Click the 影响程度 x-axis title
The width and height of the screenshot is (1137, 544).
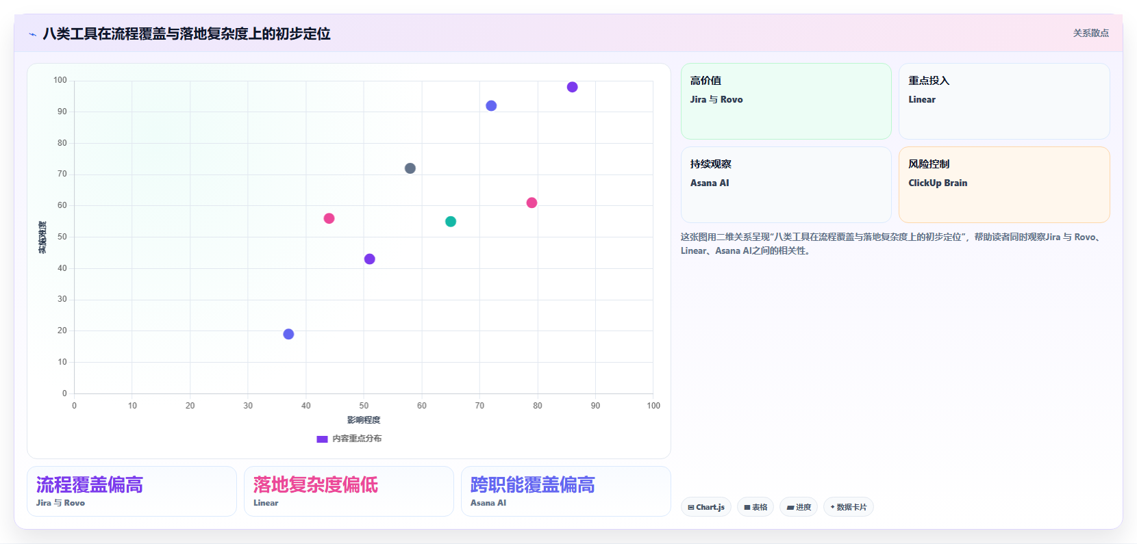point(364,420)
